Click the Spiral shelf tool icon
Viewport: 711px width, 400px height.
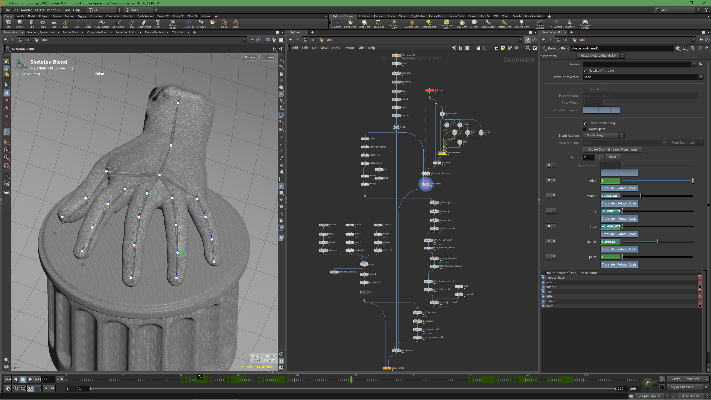224,22
